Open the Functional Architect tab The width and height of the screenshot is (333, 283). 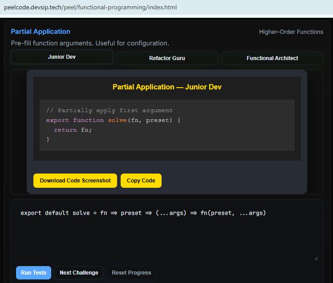coord(272,58)
